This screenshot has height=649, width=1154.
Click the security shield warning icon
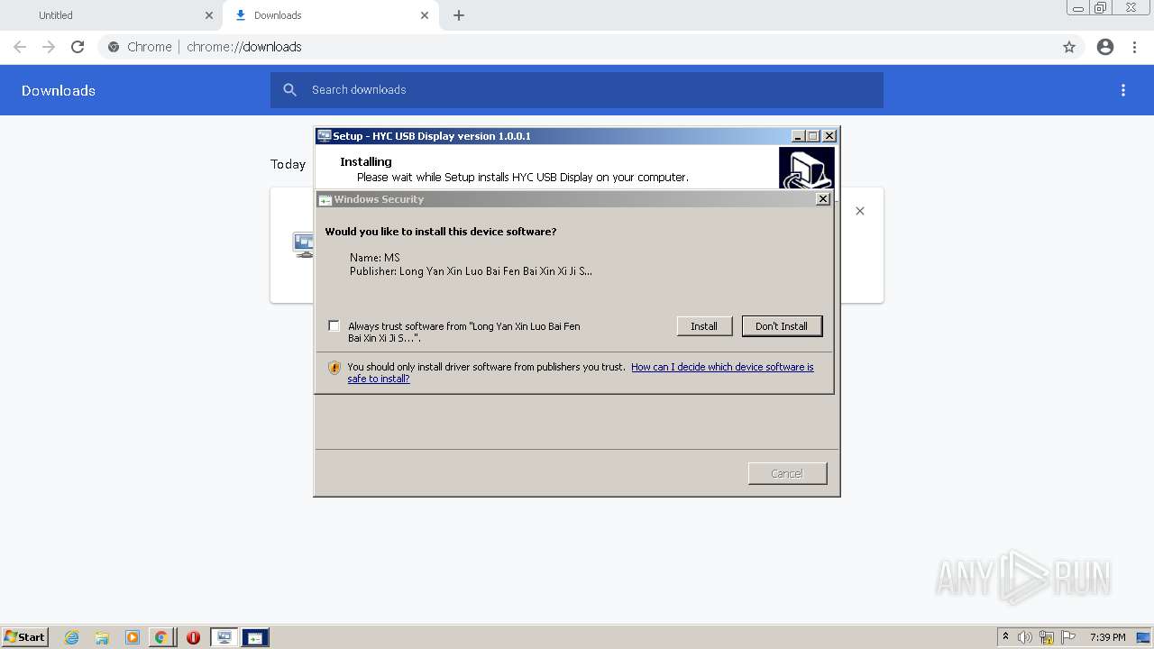334,368
